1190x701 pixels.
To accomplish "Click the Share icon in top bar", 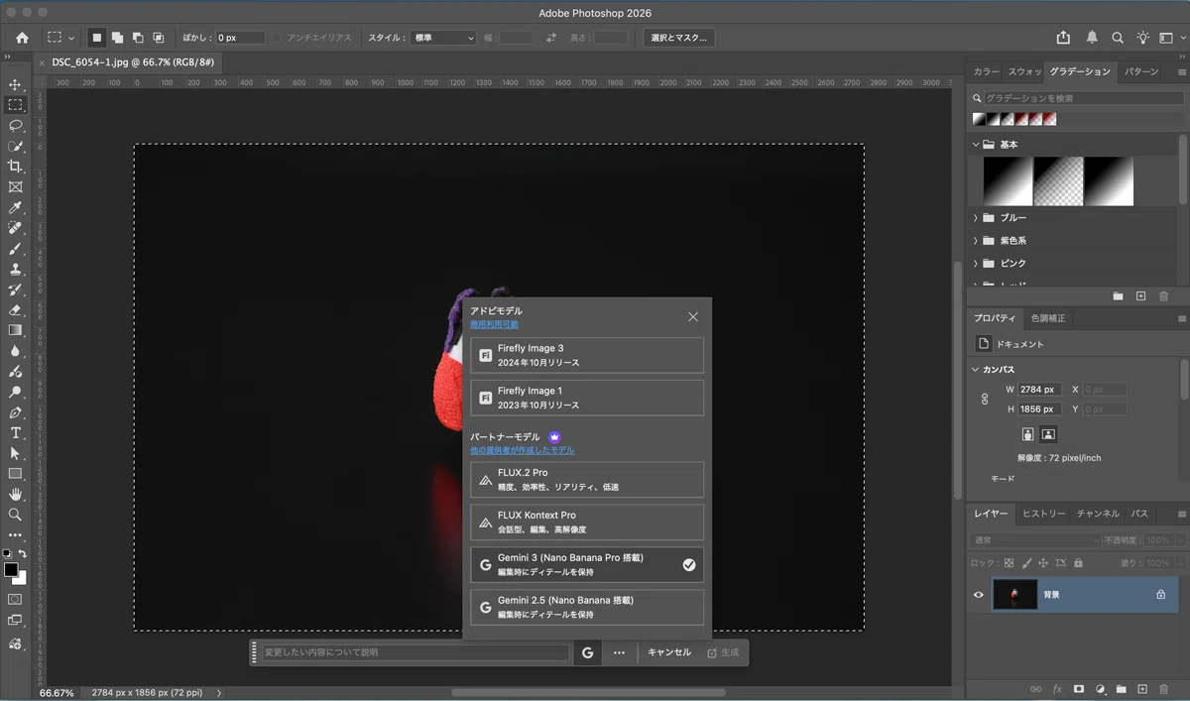I will [1063, 38].
